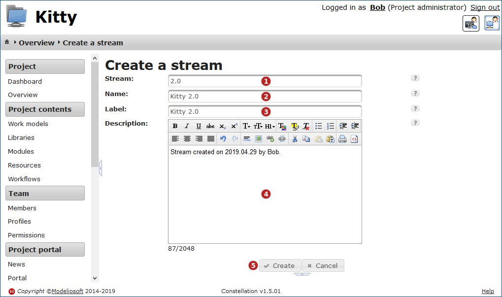Click the home icon in the breadcrumb
Viewport: 502px width, 297px height.
pos(7,42)
